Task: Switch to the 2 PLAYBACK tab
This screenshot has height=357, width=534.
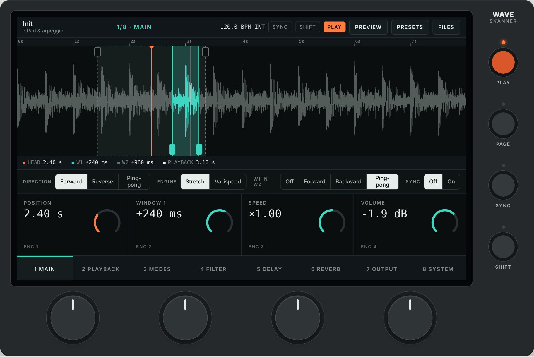Action: click(101, 269)
